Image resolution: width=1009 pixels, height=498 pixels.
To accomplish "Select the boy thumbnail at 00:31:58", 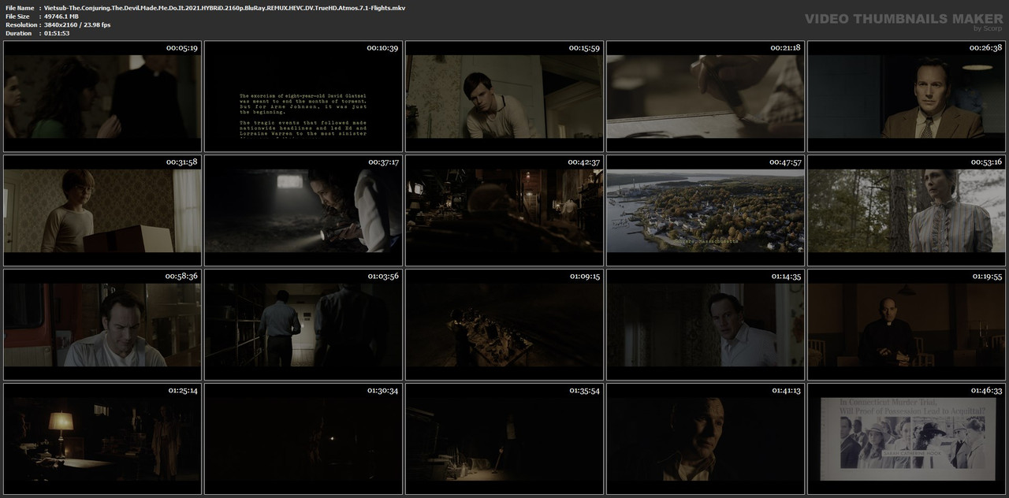I will coord(102,210).
